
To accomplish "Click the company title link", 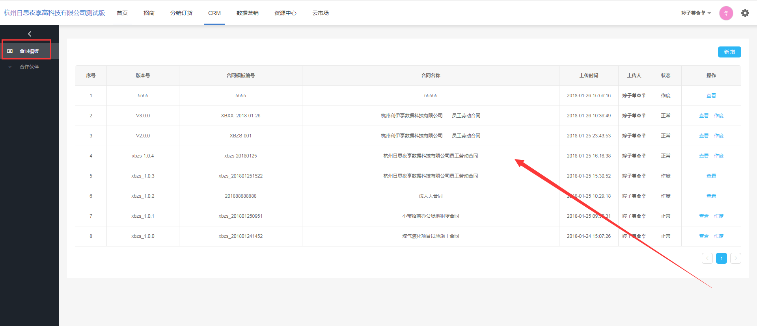I will pyautogui.click(x=54, y=13).
